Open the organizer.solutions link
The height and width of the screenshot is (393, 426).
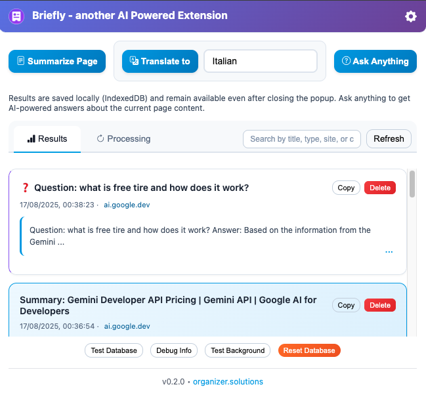tap(228, 382)
